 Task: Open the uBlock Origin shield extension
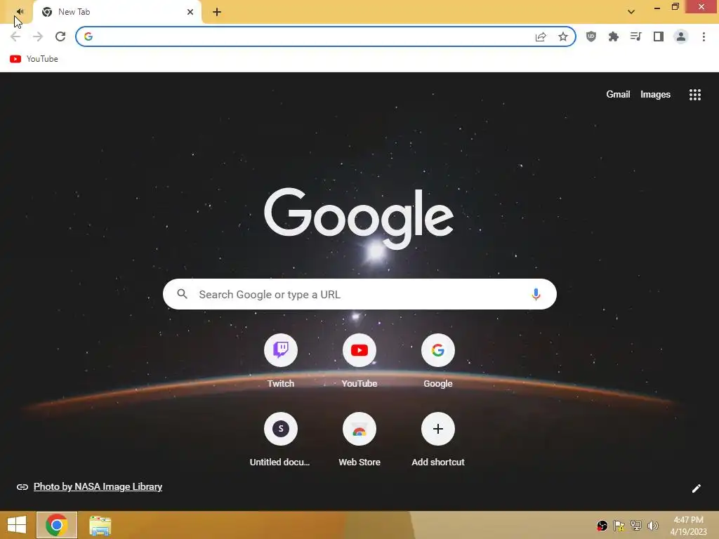click(591, 36)
